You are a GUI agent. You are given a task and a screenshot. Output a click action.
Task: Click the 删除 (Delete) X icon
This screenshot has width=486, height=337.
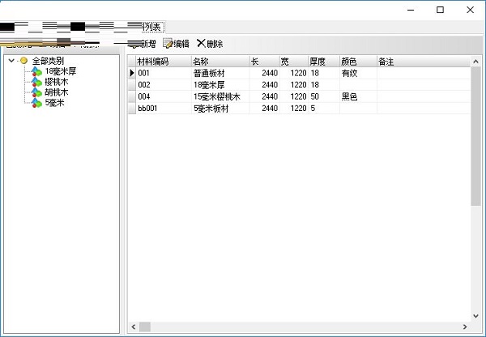(201, 44)
